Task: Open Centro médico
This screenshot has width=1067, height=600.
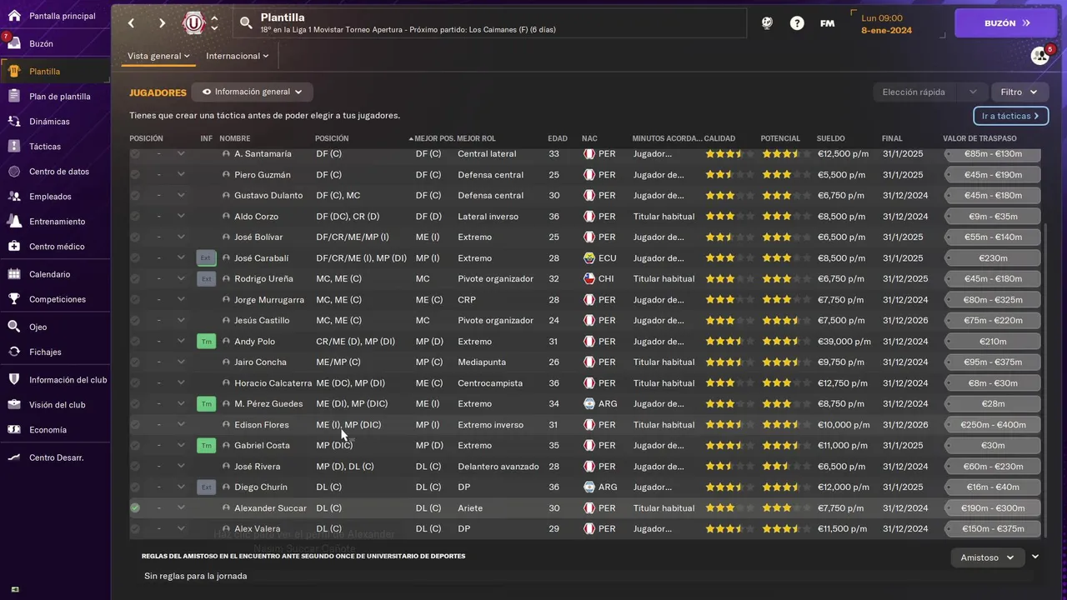Action: (x=55, y=247)
